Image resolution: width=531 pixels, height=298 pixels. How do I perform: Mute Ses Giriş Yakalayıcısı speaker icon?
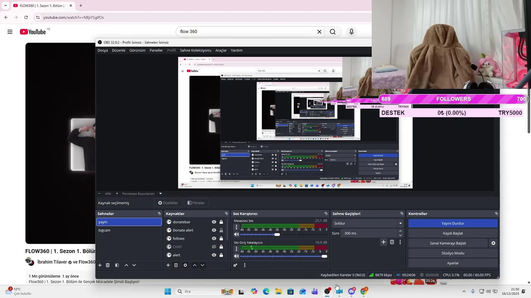pyautogui.click(x=236, y=257)
